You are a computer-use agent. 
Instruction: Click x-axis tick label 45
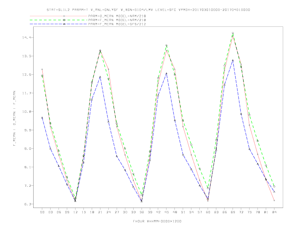click(166, 212)
